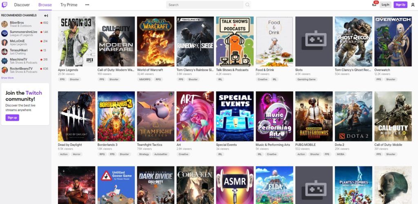Click the search magnifier icon
This screenshot has width=418, height=204.
pyautogui.click(x=247, y=5)
